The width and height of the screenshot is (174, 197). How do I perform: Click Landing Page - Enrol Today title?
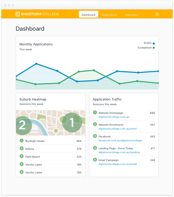pyautogui.click(x=116, y=148)
